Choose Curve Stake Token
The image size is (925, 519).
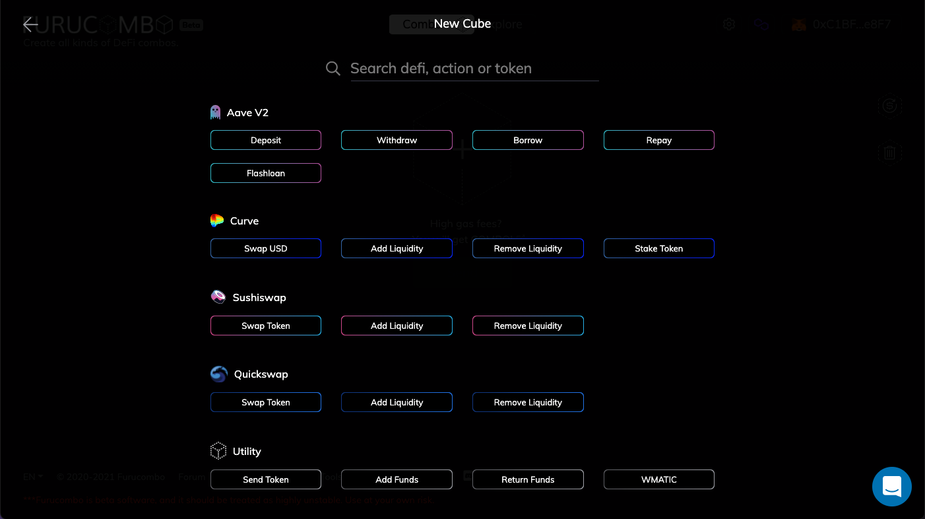pyautogui.click(x=659, y=248)
